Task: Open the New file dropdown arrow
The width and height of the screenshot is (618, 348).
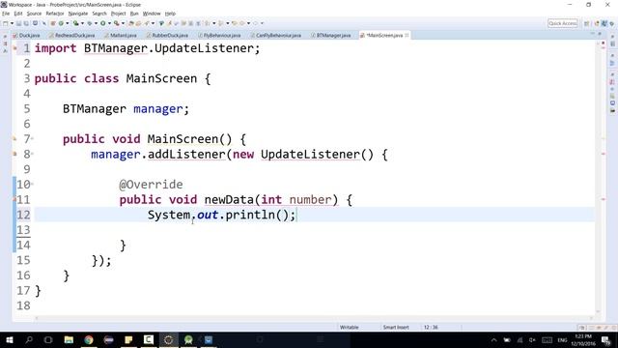Action: pyautogui.click(x=12, y=23)
